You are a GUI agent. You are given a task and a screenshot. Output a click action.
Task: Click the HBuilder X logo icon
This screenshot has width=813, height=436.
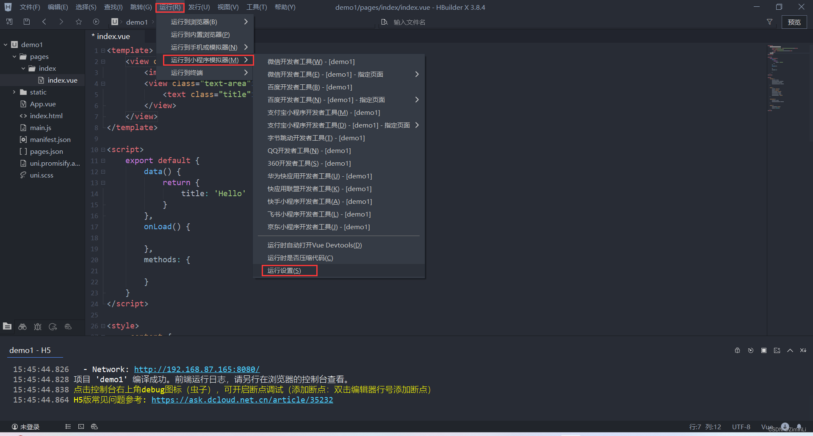8,7
